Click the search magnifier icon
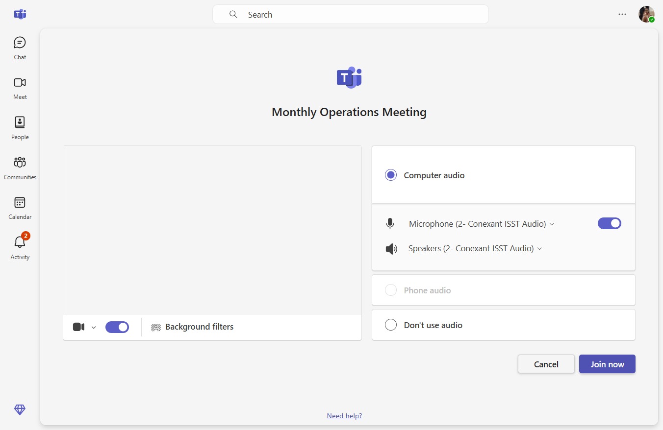 point(233,14)
